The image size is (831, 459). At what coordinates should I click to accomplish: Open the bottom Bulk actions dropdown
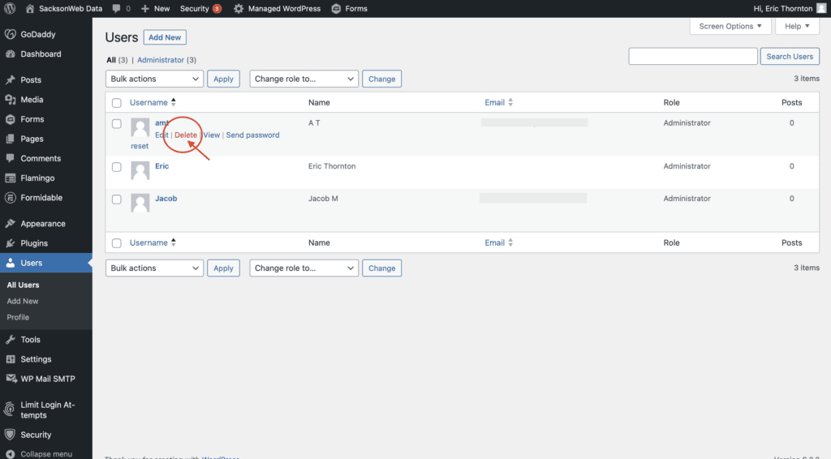pyautogui.click(x=154, y=268)
